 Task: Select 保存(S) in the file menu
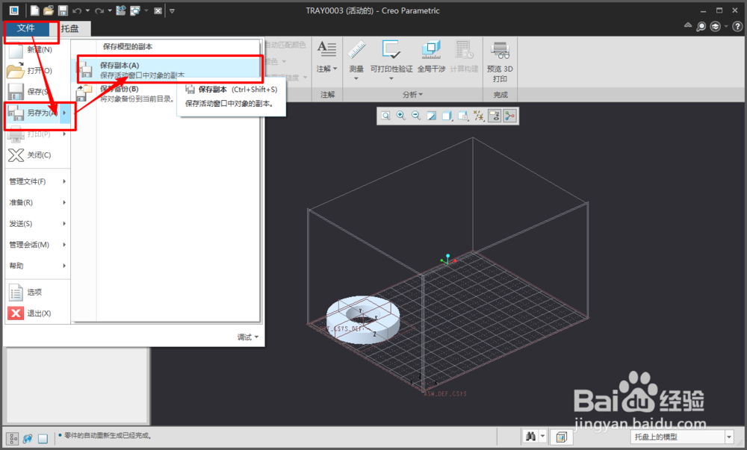[x=37, y=91]
